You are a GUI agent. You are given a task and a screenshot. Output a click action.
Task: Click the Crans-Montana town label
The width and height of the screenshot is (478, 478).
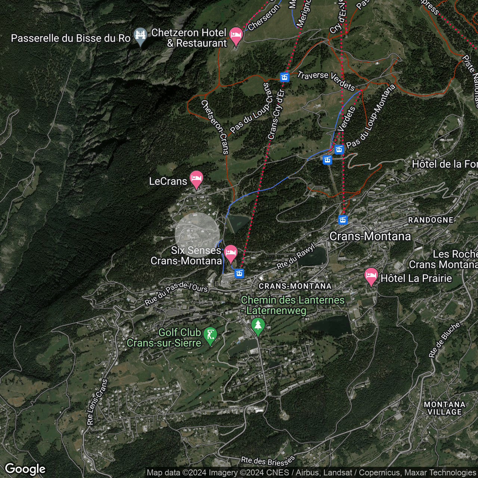point(370,236)
